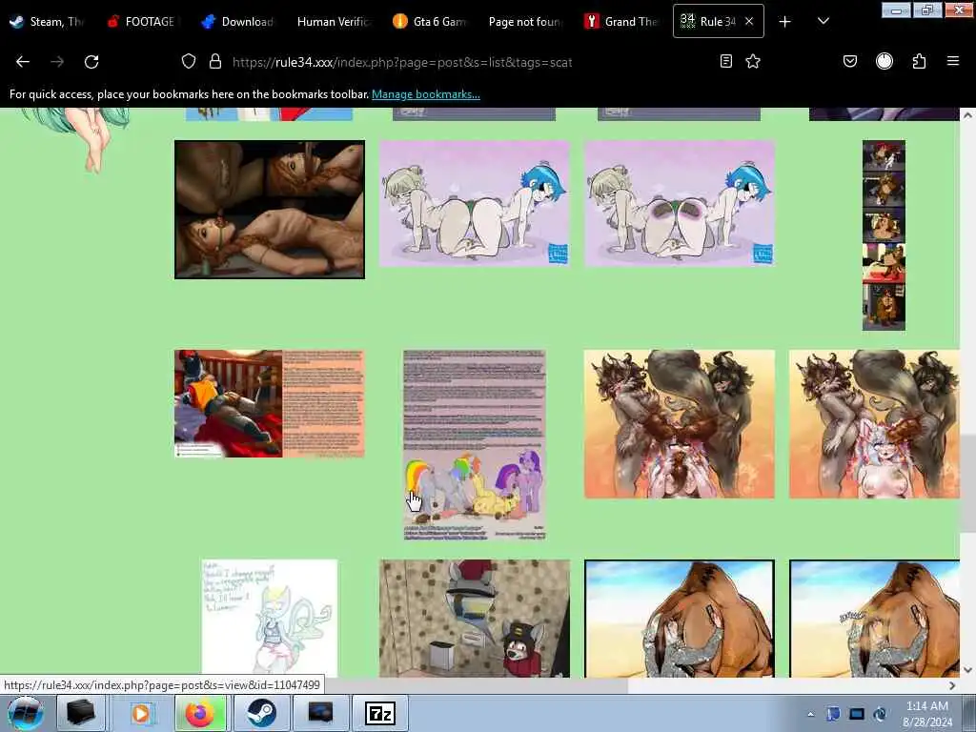Switch to the FOOTAGE tab
The width and height of the screenshot is (976, 732).
pyautogui.click(x=143, y=22)
